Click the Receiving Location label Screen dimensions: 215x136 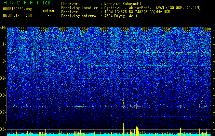(x=80, y=8)
